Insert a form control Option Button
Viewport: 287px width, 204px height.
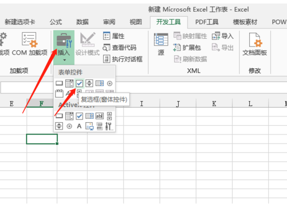110,83
